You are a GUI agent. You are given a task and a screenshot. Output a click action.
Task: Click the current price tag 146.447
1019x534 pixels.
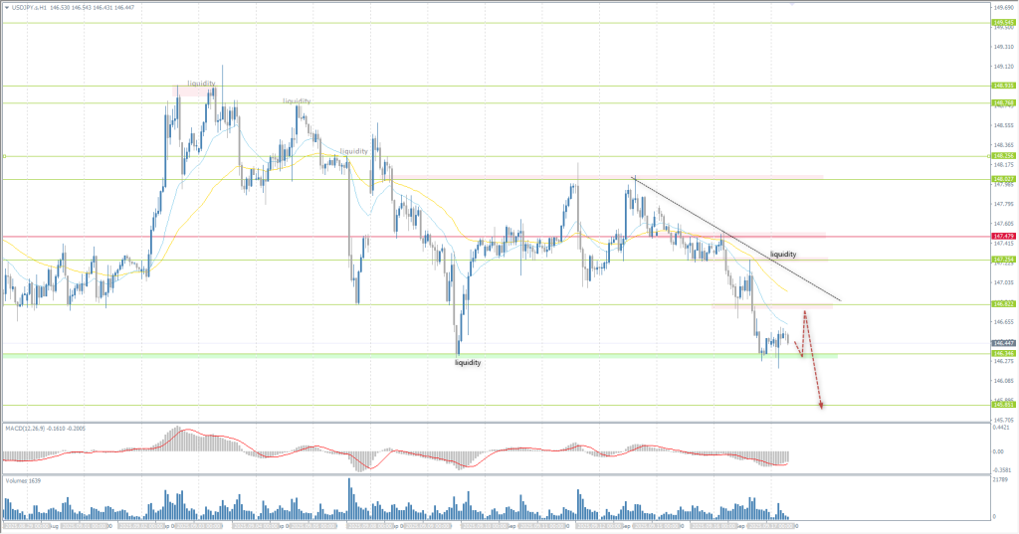1002,342
